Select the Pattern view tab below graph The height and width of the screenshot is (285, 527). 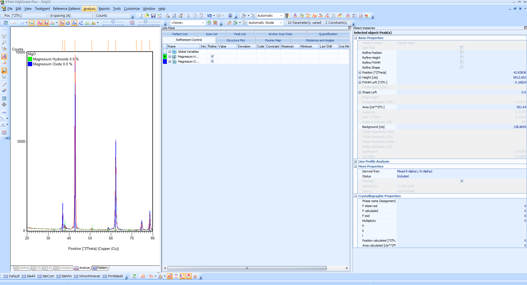[100, 268]
